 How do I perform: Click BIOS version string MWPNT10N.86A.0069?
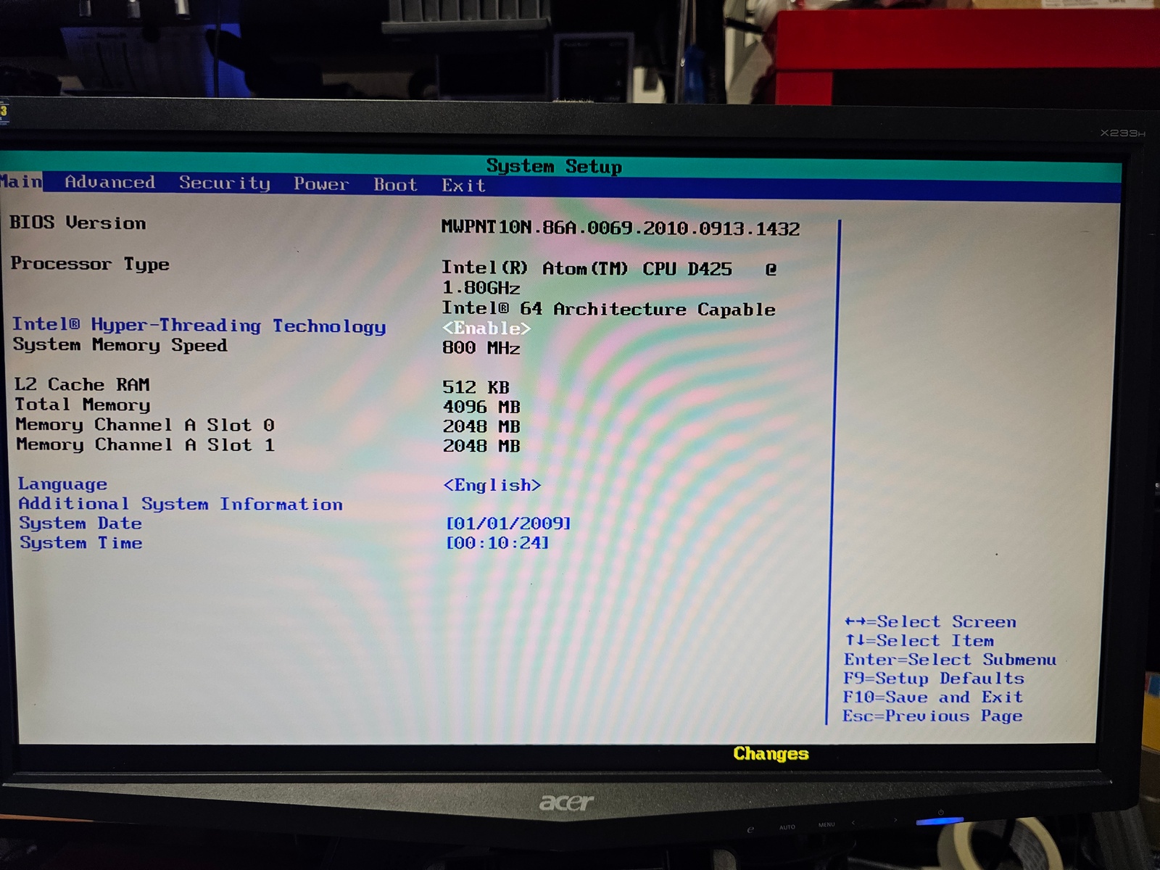click(621, 228)
